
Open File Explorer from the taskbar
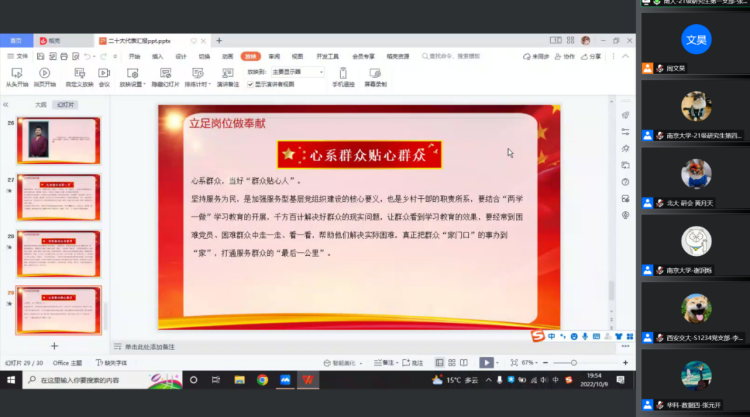(239, 380)
